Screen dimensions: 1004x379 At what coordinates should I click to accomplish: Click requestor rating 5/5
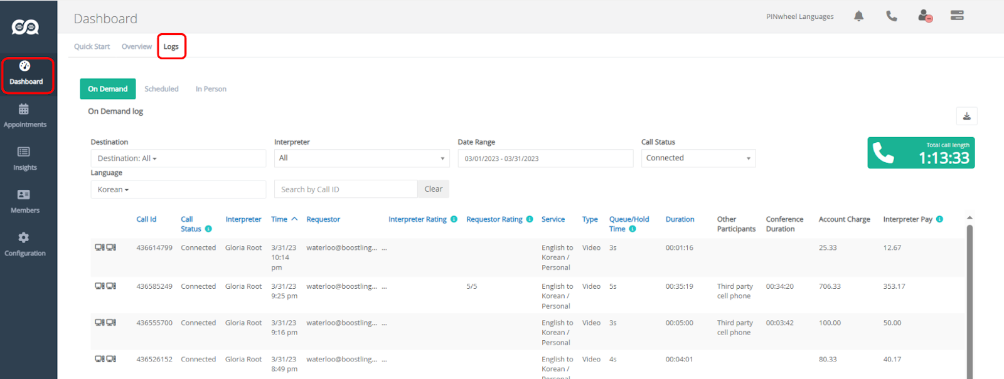pyautogui.click(x=472, y=286)
